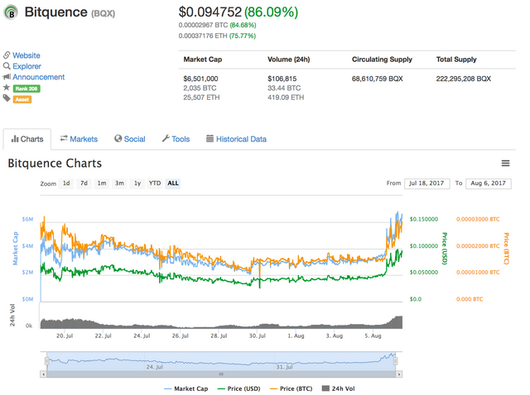Click the Volume (24h) column header
530x395 pixels.
coord(289,59)
